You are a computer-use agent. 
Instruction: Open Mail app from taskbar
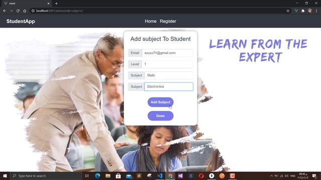[x=129, y=175]
